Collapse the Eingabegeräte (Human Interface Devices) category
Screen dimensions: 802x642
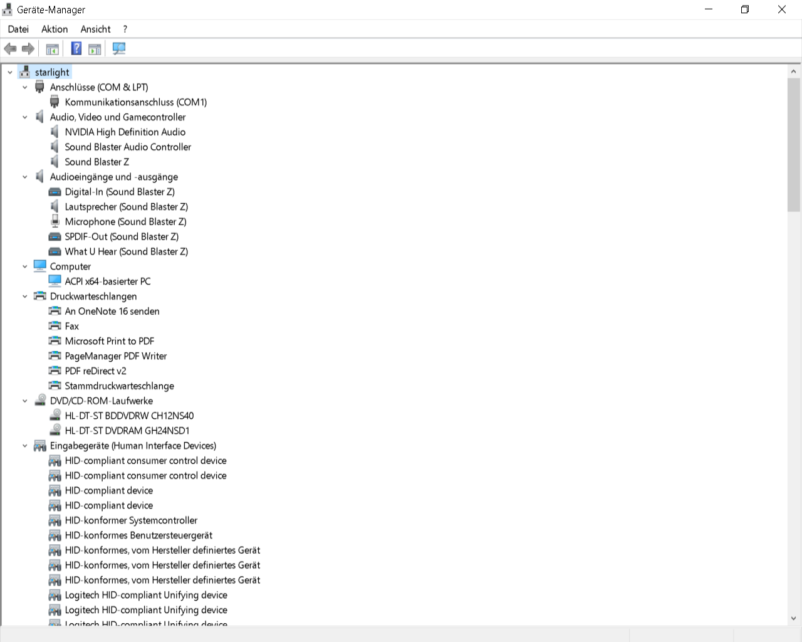click(x=25, y=446)
